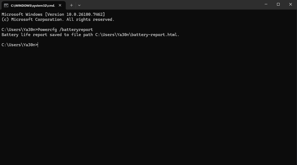Viewport: 297px width, 165px height.
Task: Maximize the terminal window
Action: [278, 5]
